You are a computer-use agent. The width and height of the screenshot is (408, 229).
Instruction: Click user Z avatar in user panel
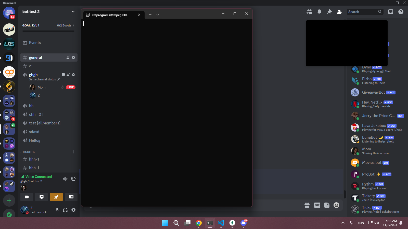pos(24,210)
